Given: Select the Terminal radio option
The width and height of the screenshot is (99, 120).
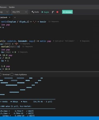Looking at the screenshot, I should (x=5, y=74).
